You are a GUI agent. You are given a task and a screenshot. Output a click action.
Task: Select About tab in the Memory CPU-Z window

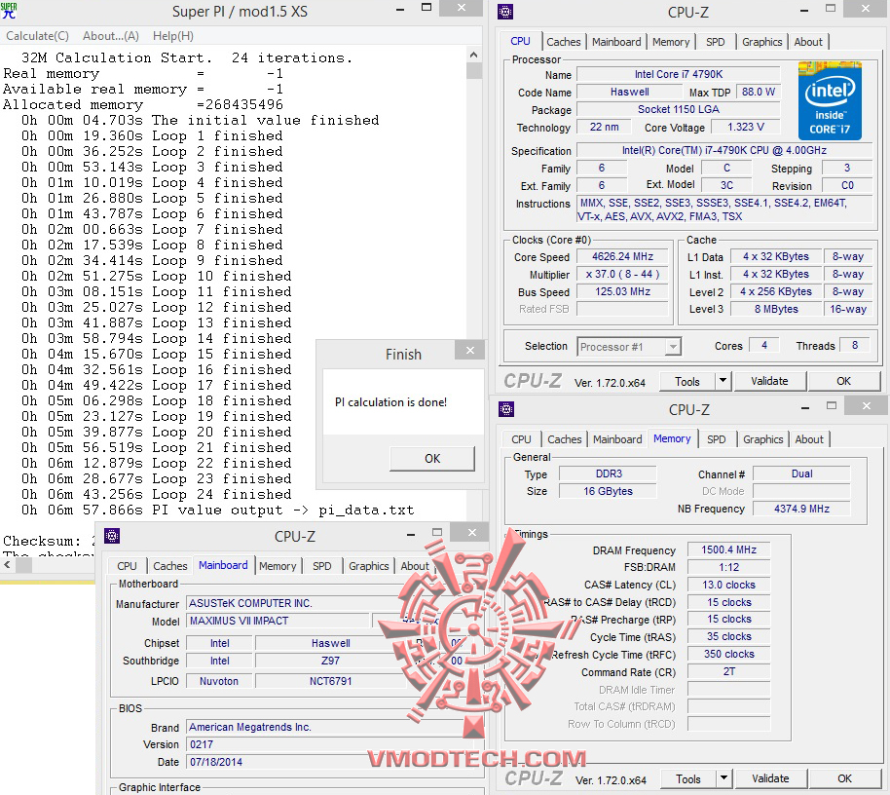tap(809, 439)
